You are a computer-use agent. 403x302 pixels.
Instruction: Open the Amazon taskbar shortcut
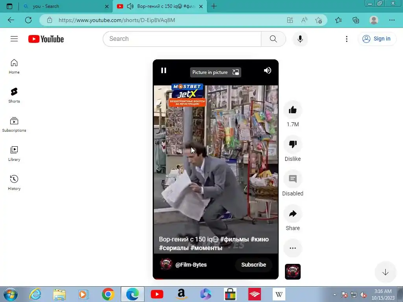coord(181,294)
